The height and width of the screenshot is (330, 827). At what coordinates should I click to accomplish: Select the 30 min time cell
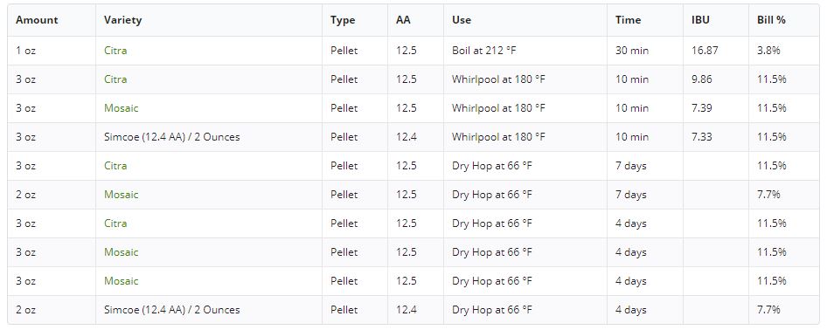click(644, 51)
